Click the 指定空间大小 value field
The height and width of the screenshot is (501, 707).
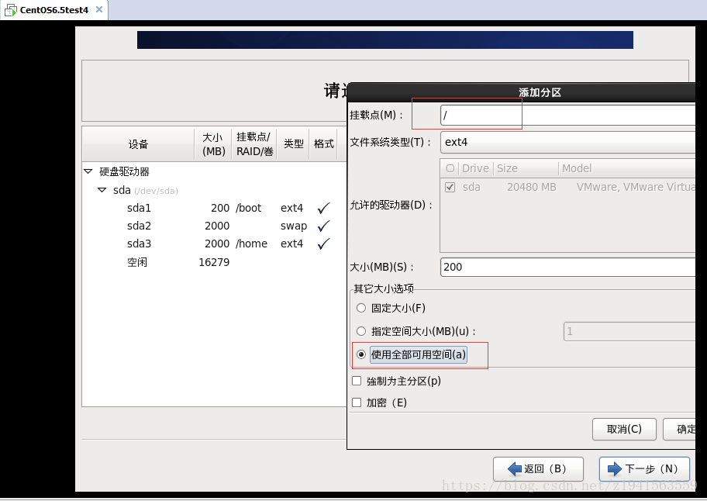point(629,331)
